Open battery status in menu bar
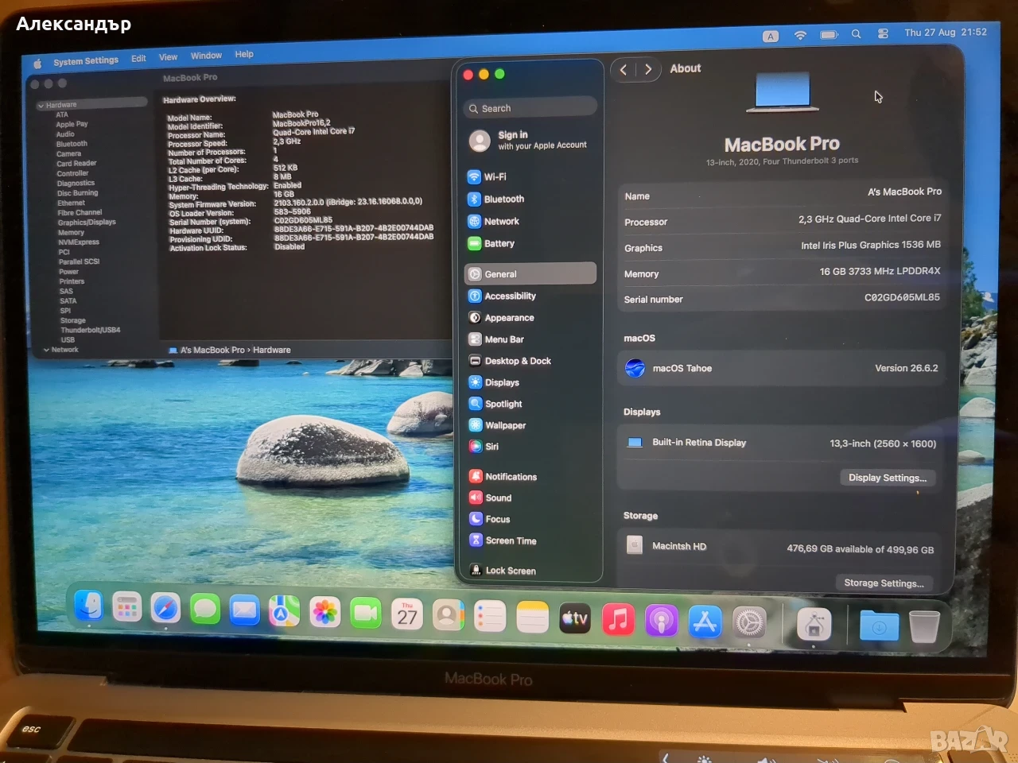1018x763 pixels. [829, 35]
